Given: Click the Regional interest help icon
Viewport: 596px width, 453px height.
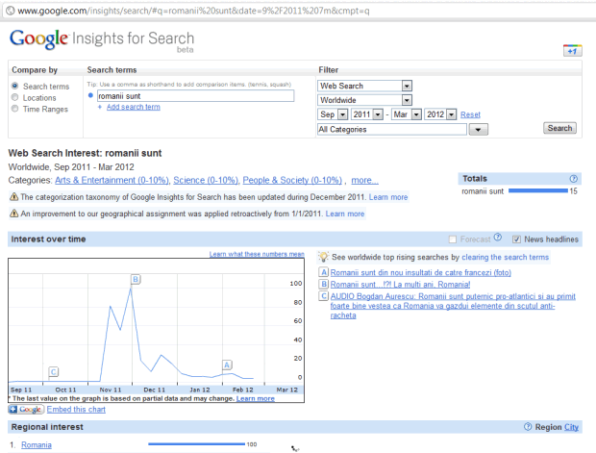Looking at the screenshot, I should 528,426.
